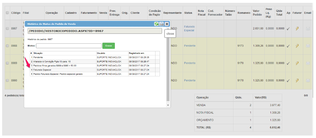Check the checkbox for order 8987
Screen dimensions: 316x138
[7, 28]
